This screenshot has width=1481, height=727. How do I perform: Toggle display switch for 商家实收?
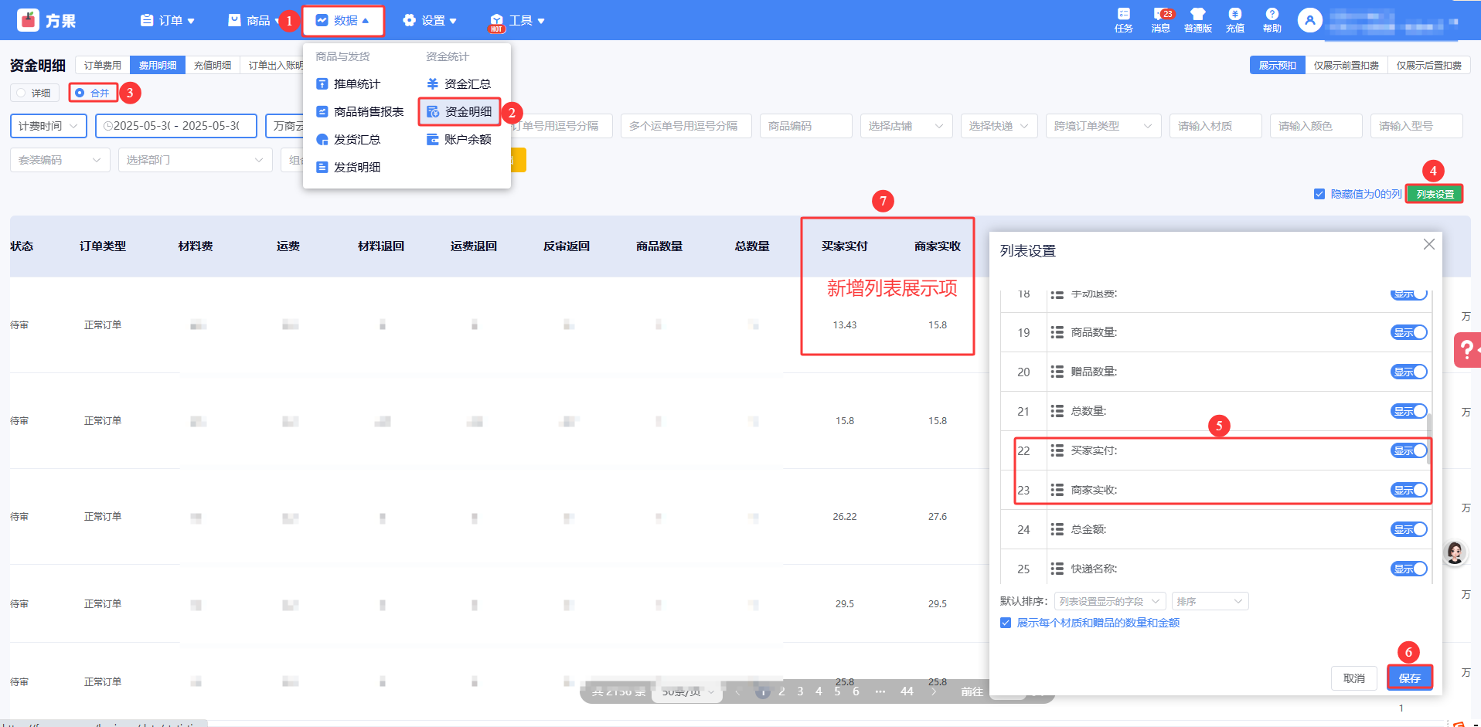1408,490
